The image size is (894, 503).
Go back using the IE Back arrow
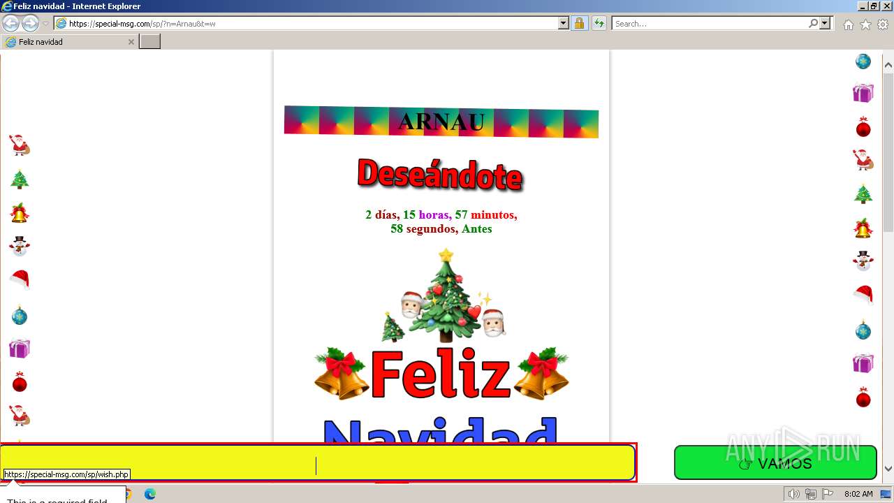click(11, 23)
